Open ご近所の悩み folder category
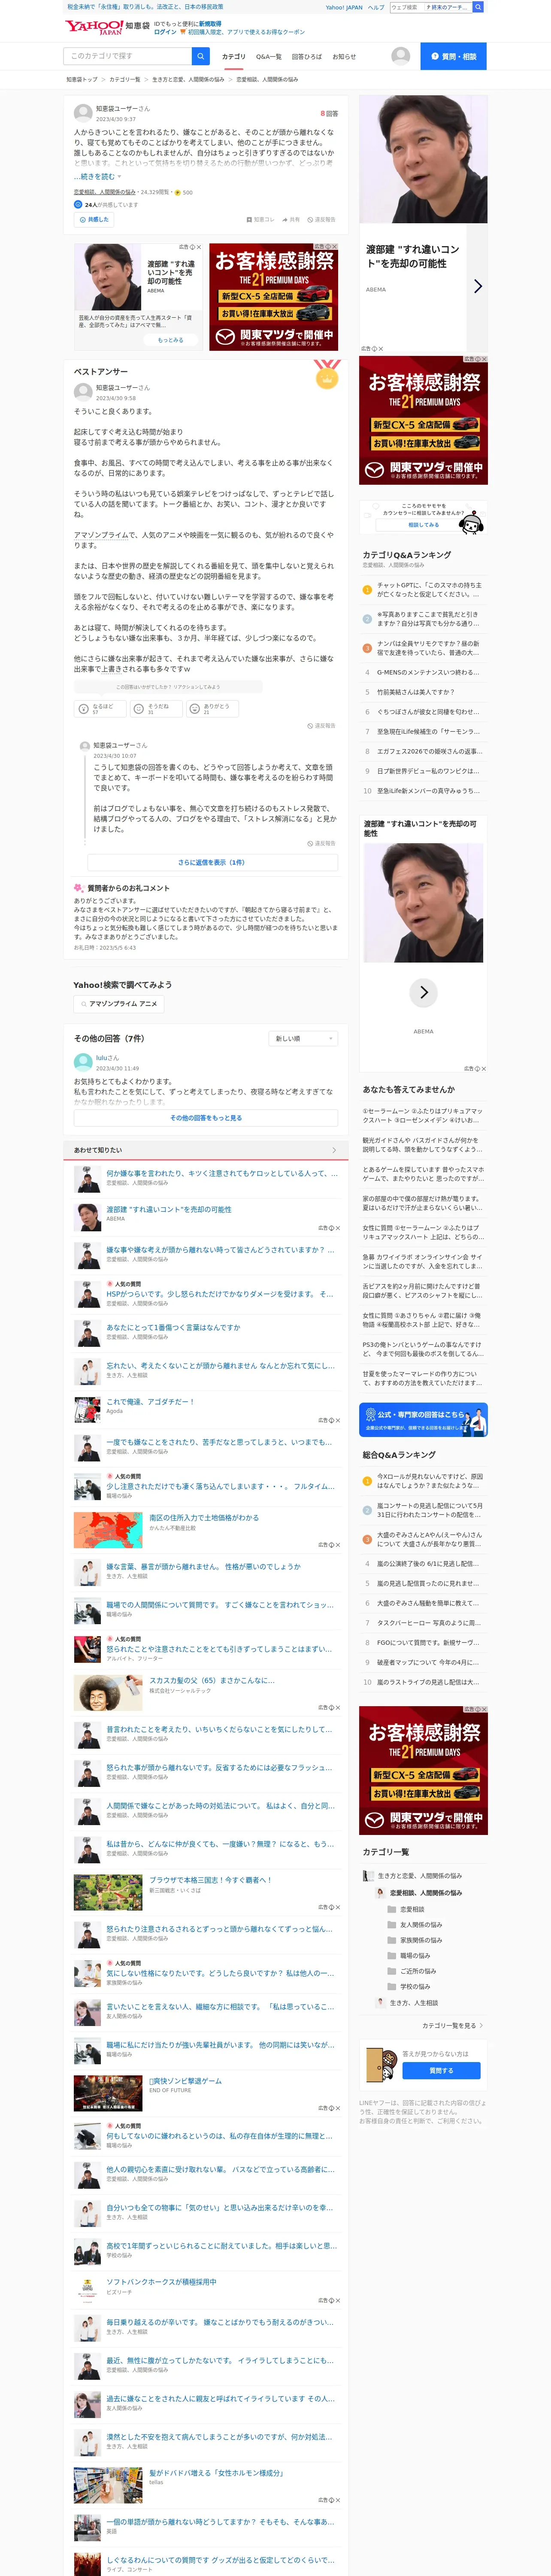Viewport: 551px width, 2576px height. coord(412,1971)
